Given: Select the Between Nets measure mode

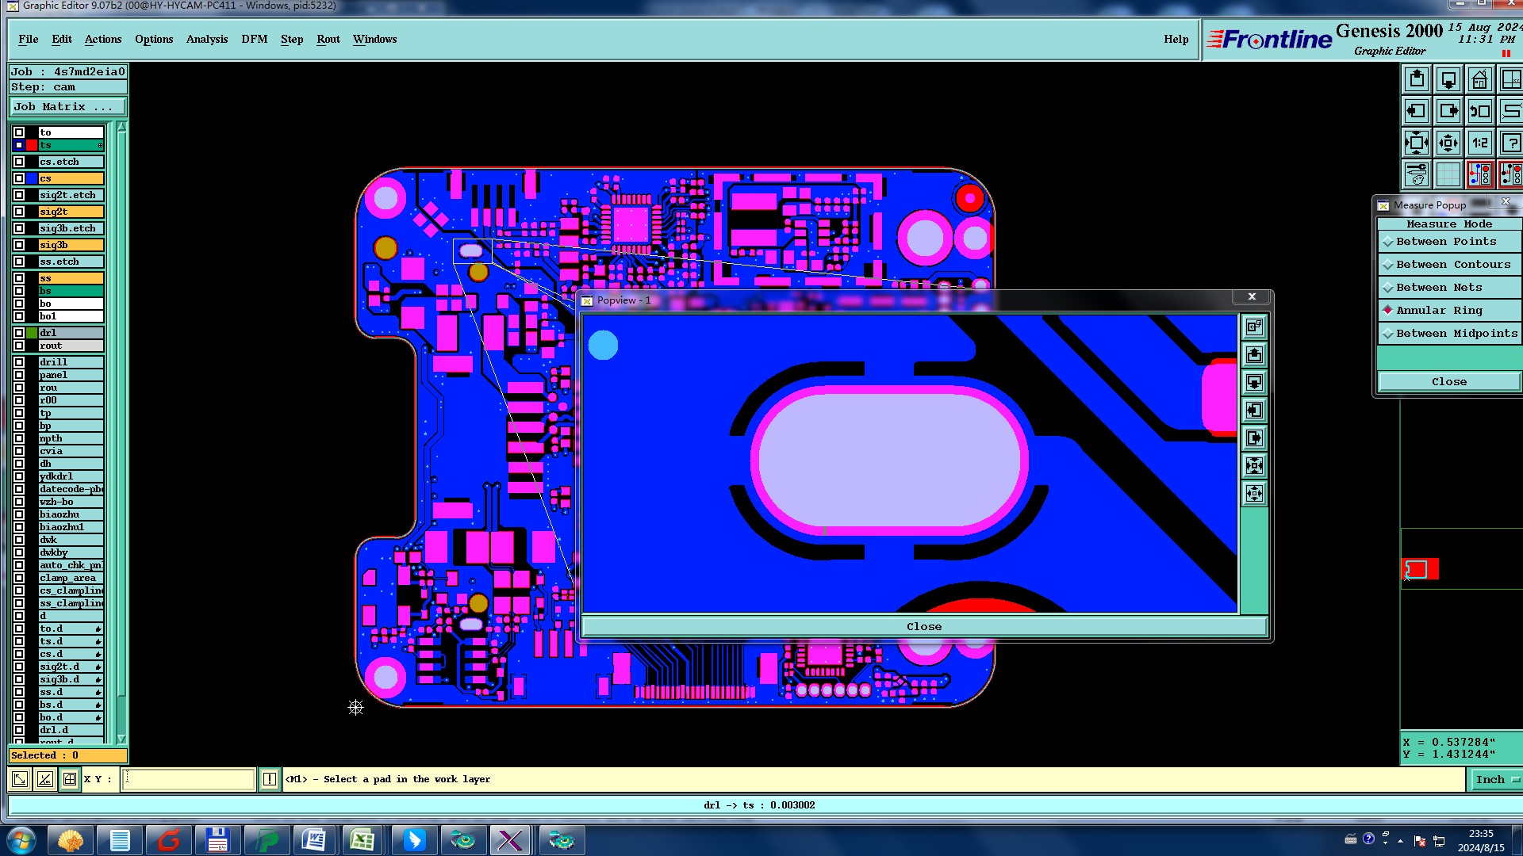Looking at the screenshot, I should point(1439,288).
